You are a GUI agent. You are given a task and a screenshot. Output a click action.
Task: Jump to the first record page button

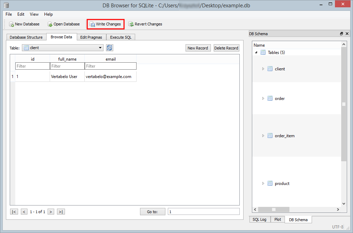click(14, 212)
